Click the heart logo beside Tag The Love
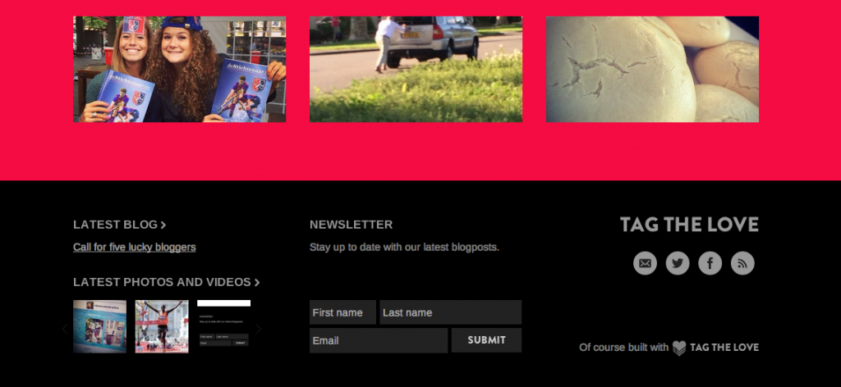The height and width of the screenshot is (387, 841). pos(679,348)
